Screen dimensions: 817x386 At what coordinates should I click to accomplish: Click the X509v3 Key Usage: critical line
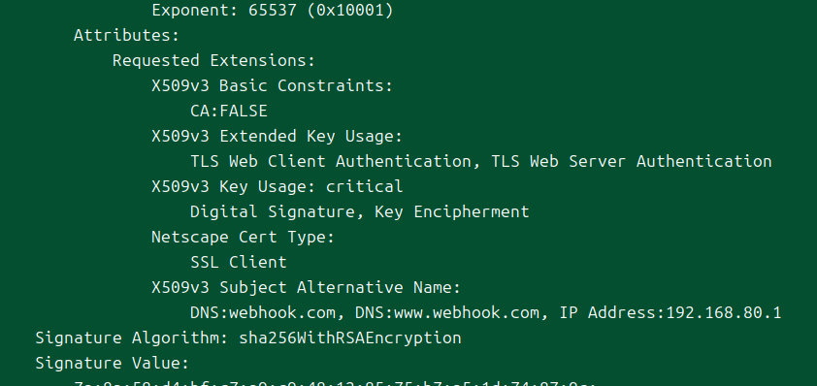(278, 186)
